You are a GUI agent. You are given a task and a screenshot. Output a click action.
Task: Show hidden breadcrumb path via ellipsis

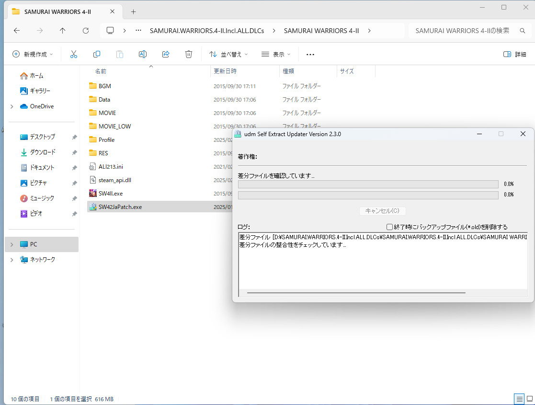tap(138, 31)
